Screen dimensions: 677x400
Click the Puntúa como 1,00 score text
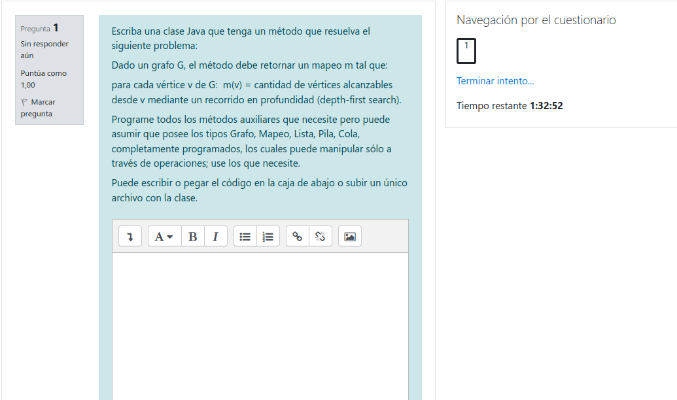click(x=43, y=79)
